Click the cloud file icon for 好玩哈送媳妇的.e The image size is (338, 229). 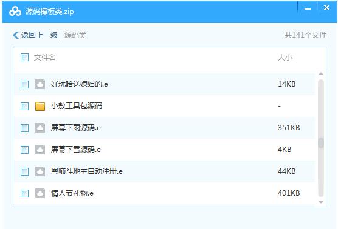click(40, 84)
